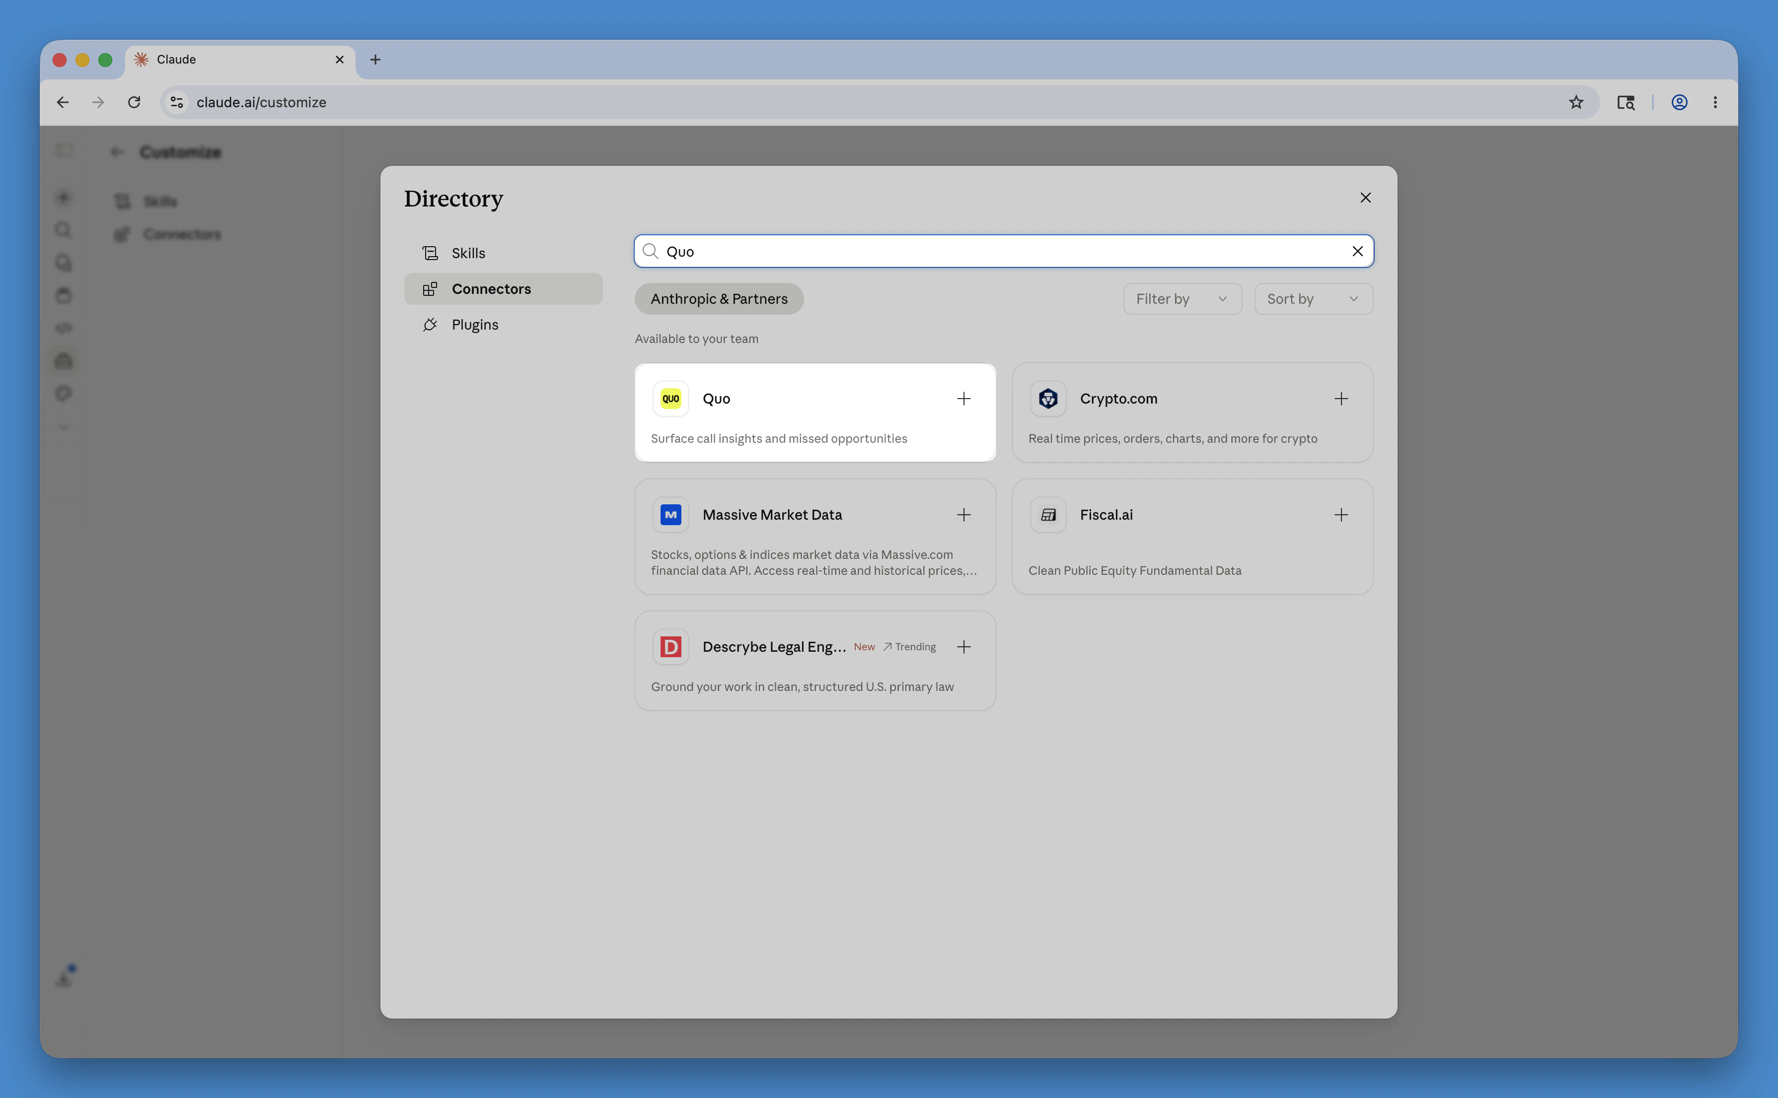The image size is (1778, 1098).
Task: Open a new browser tab
Action: 375,60
